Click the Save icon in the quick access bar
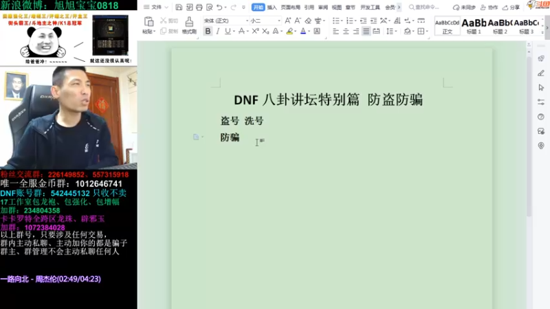 click(x=179, y=7)
